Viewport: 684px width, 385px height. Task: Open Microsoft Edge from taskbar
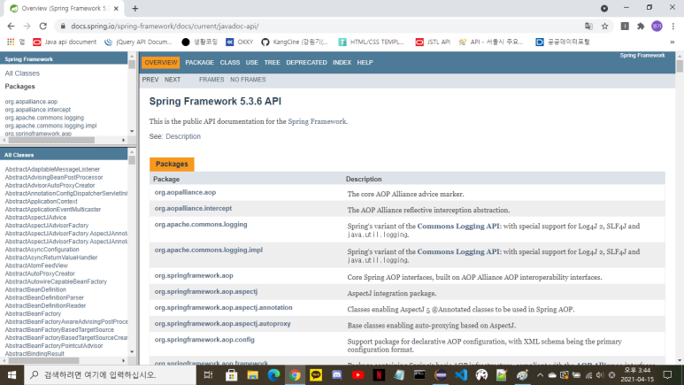click(x=273, y=375)
